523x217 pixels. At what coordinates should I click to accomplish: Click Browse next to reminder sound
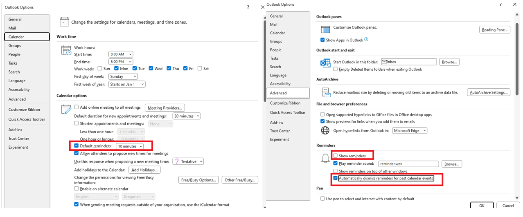452,164
